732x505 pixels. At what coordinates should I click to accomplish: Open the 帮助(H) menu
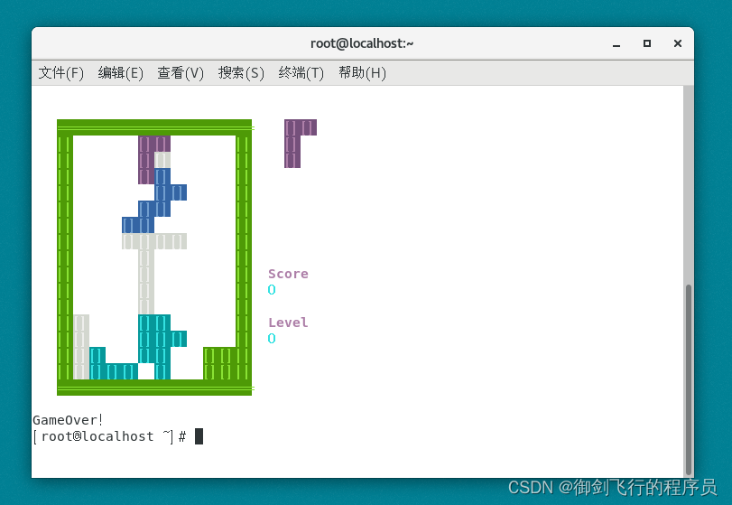pos(362,73)
